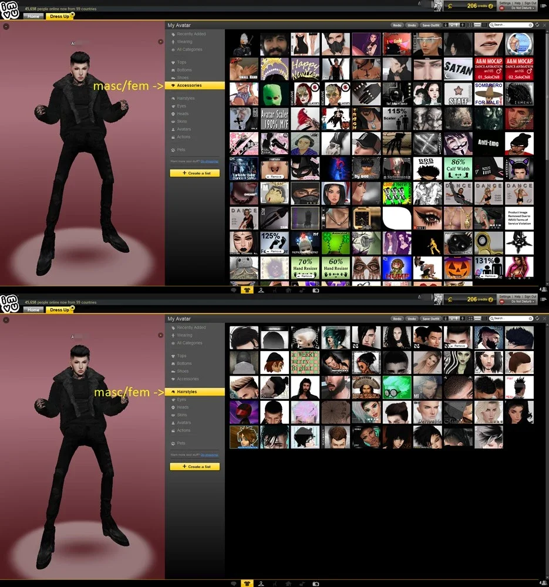The width and height of the screenshot is (549, 587).
Task: Select list view toggle in Accessories window
Action: pyautogui.click(x=477, y=25)
